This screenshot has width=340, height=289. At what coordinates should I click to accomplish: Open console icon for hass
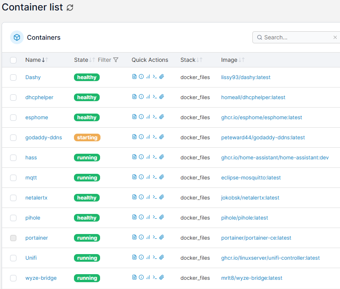(155, 157)
